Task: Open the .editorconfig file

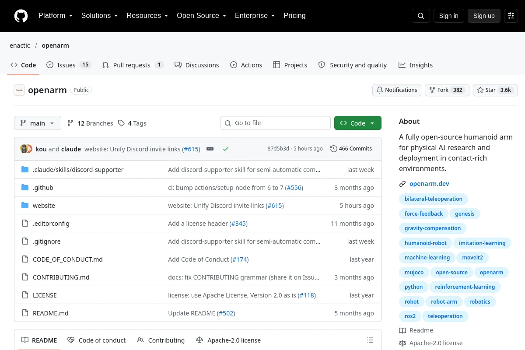Action: [51, 224]
